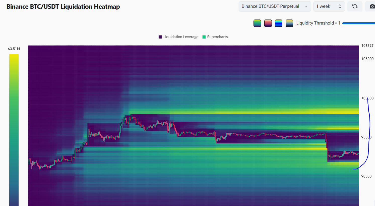Click the green Supercharts legend square
Screen dimensions: 375x206
204,37
